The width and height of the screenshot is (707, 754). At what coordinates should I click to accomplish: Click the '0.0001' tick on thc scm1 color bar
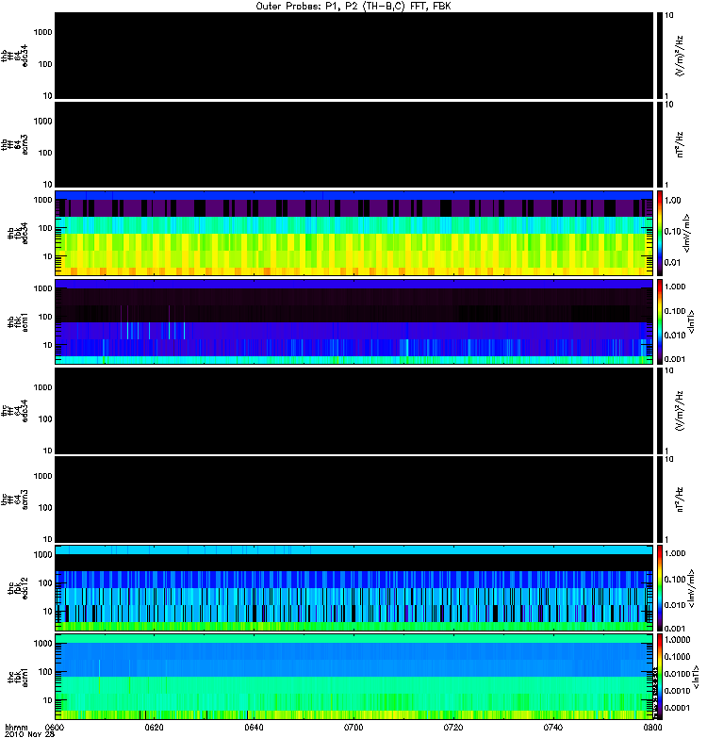pyautogui.click(x=677, y=708)
